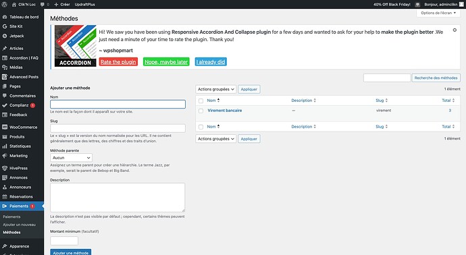The width and height of the screenshot is (466, 255).
Task: Expand Options de l'écran panel
Action: coord(438,13)
